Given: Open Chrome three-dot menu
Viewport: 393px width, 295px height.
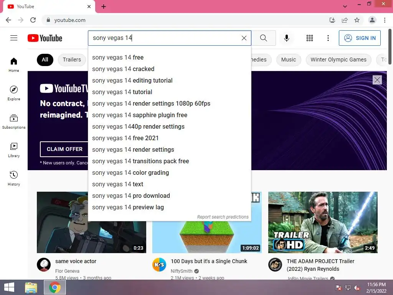Looking at the screenshot, I should (385, 20).
